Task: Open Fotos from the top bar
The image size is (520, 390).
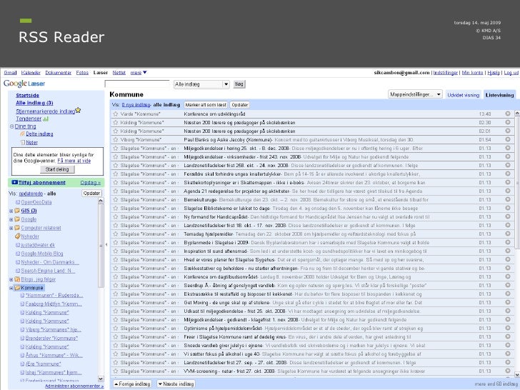Action: click(x=82, y=73)
